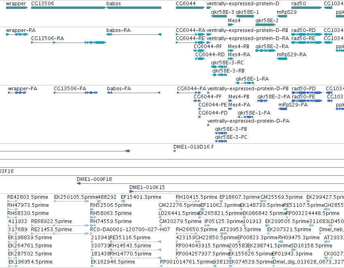Select the wrapper gene feature
The width and height of the screenshot is (344, 268).
[x=17, y=8]
